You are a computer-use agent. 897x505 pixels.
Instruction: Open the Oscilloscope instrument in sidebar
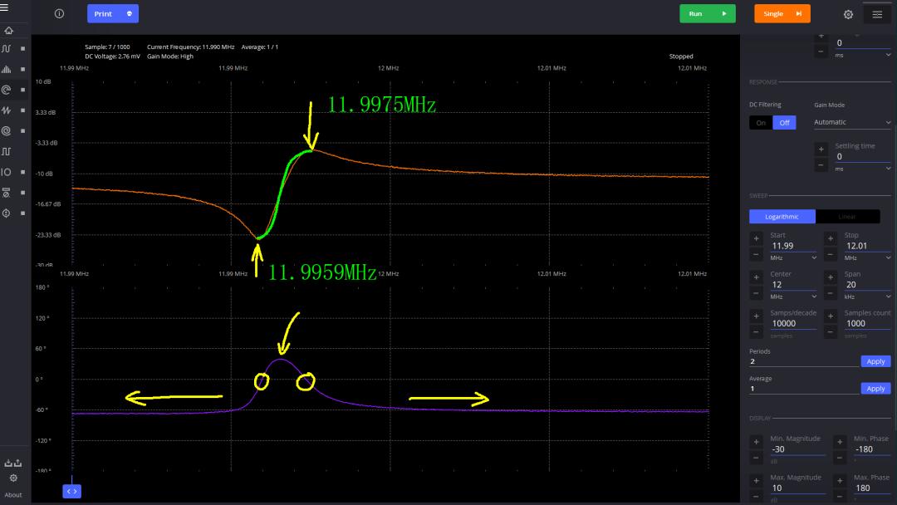pyautogui.click(x=7, y=49)
